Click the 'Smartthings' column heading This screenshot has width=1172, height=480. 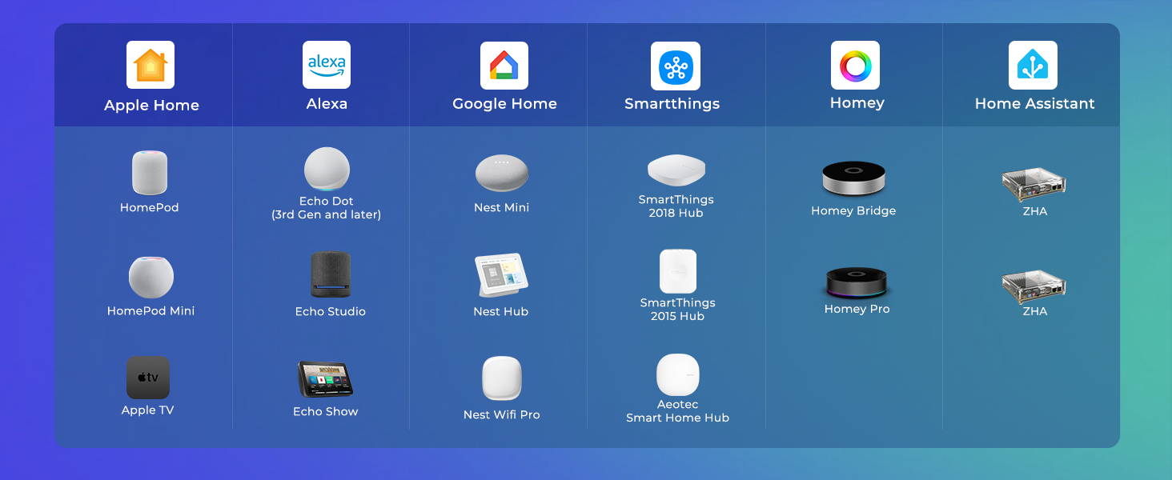pyautogui.click(x=672, y=103)
